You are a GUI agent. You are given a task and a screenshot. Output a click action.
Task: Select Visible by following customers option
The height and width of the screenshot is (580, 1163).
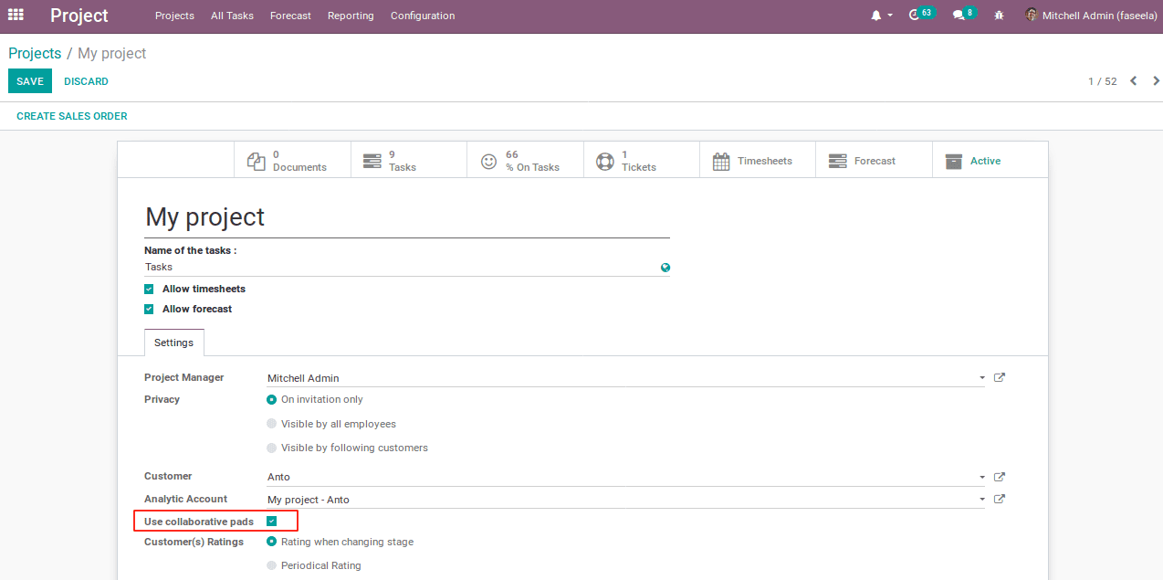[x=271, y=448]
